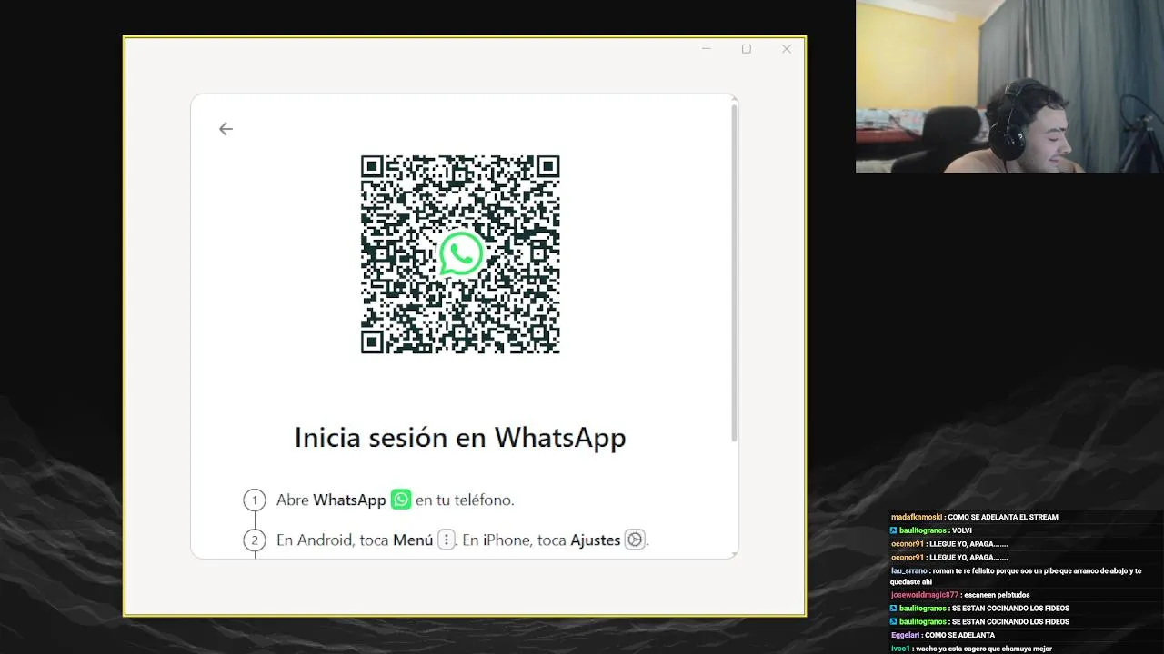Click chat message 'COMO SE ADELANTA EL STREAM'
1164x654 pixels.
coord(1003,517)
